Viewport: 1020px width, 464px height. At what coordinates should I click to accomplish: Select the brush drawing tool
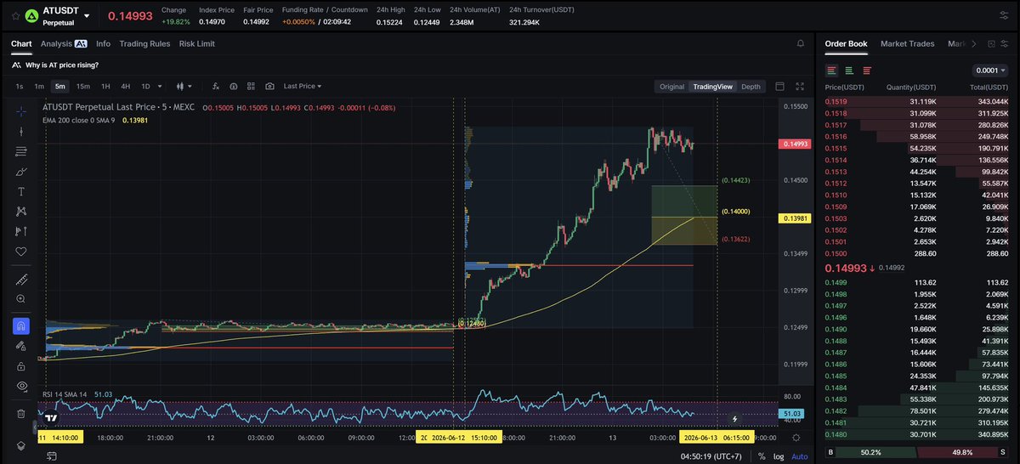pos(21,172)
